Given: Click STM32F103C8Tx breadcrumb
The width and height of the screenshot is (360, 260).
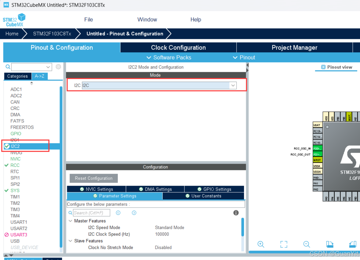Looking at the screenshot, I should coord(52,34).
